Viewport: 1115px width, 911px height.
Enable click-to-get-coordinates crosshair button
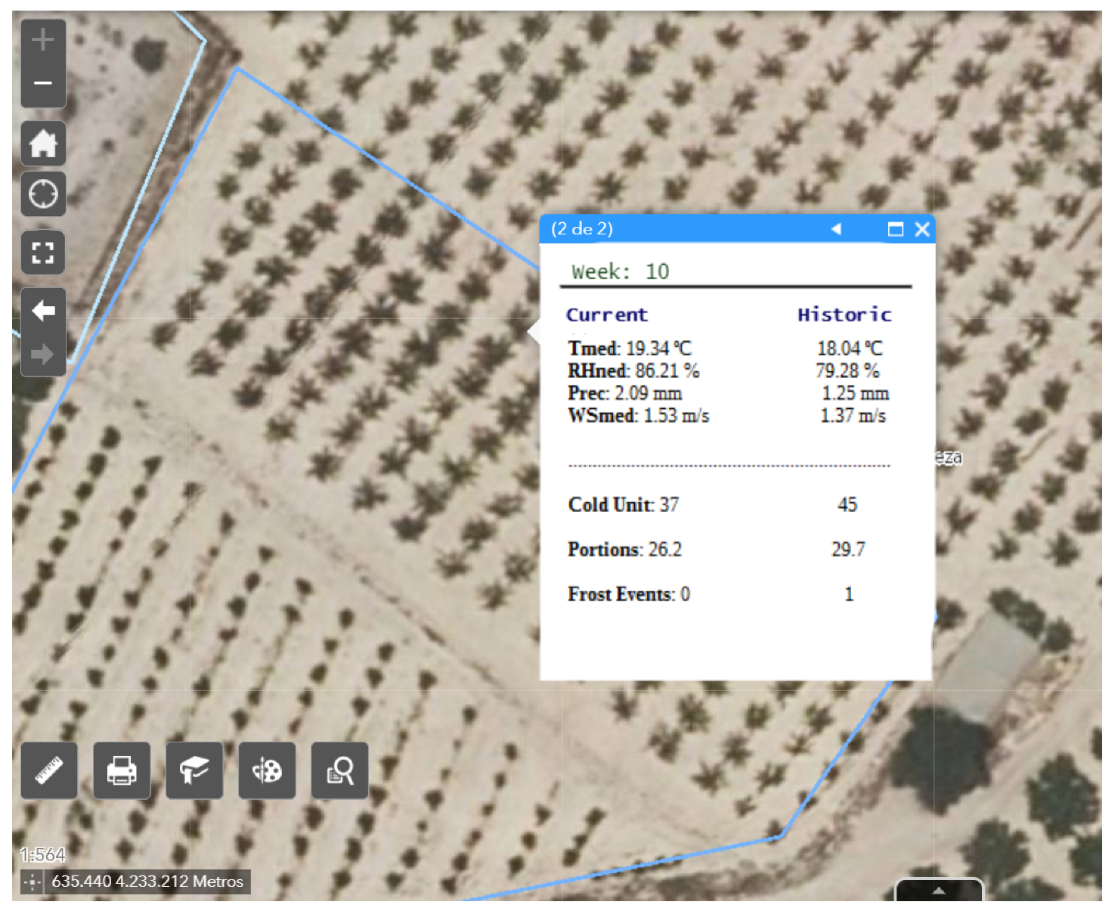(32, 882)
